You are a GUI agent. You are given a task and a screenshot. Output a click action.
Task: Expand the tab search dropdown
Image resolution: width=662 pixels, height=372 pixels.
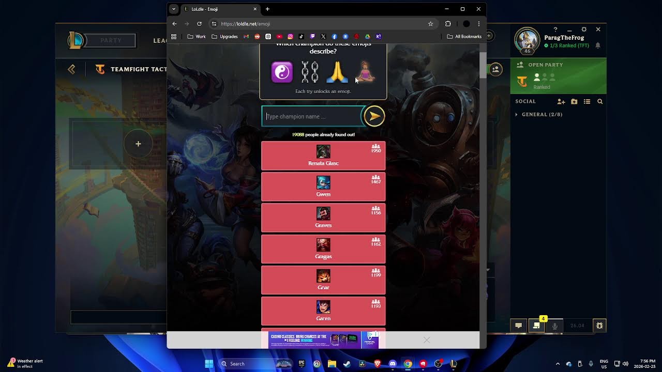point(174,9)
